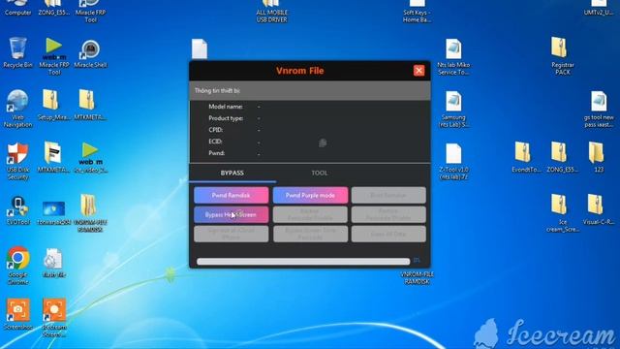620x349 pixels.
Task: Click the greyed Boot Ramdisk button
Action: point(388,196)
